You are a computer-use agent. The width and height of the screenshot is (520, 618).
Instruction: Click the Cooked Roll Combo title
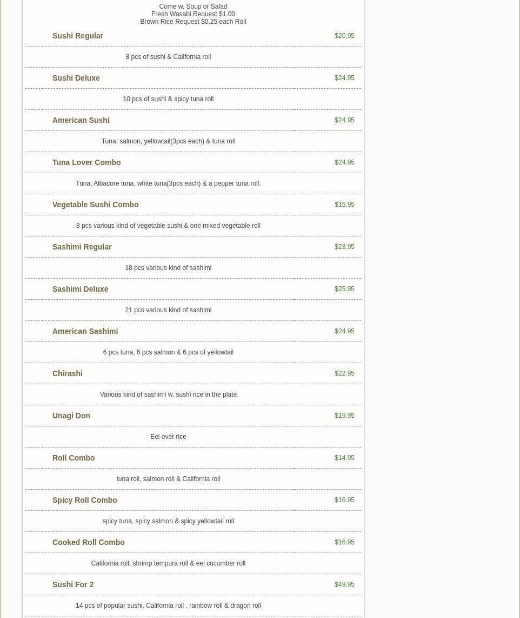click(x=89, y=542)
